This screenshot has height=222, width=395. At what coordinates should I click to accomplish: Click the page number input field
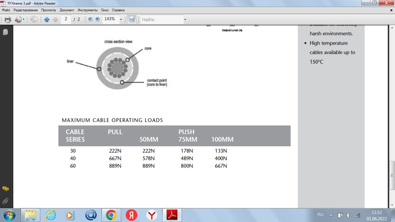tap(66, 19)
